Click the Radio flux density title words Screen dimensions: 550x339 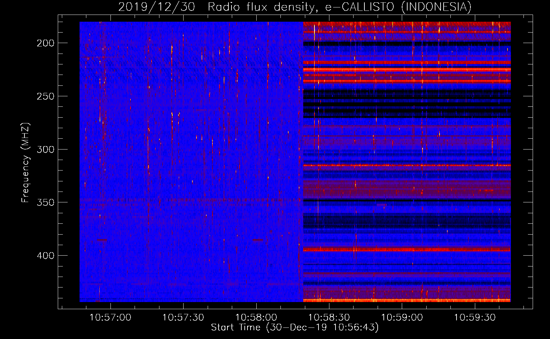click(x=263, y=7)
